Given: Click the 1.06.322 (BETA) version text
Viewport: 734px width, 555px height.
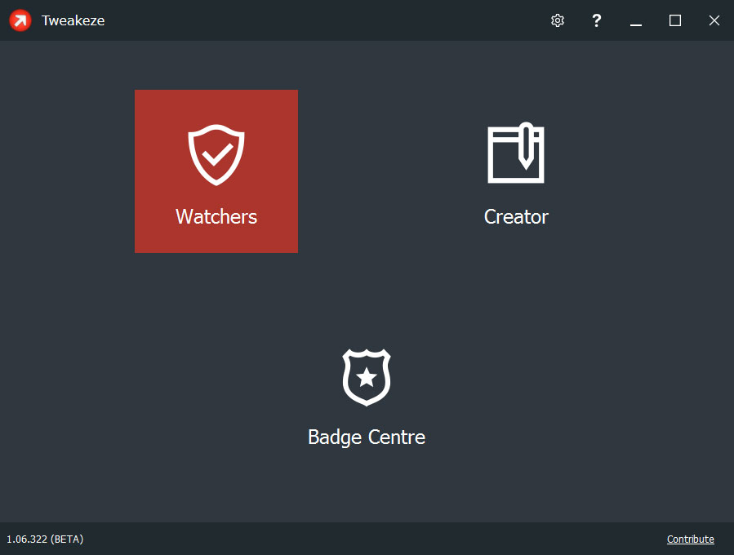Looking at the screenshot, I should pyautogui.click(x=45, y=539).
